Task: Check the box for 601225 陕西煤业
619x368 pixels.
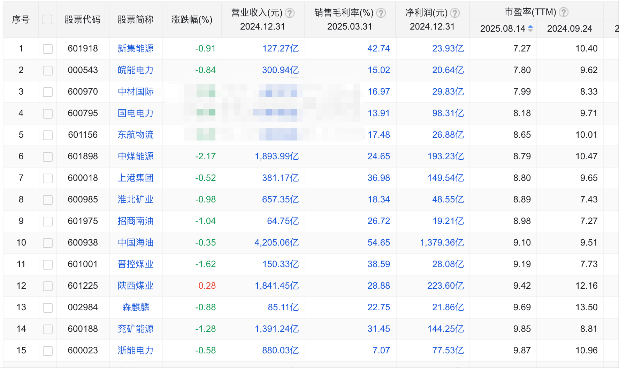Action: click(x=48, y=286)
